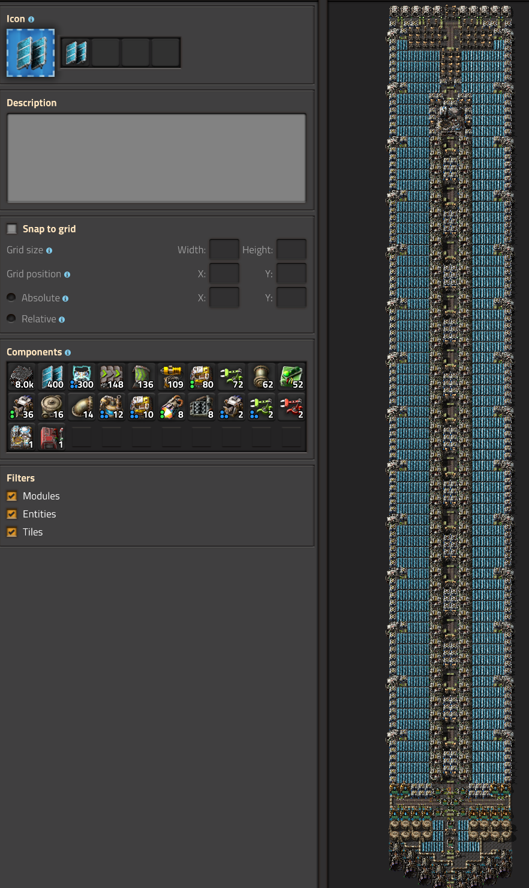Click the large blueprint icon preview button
529x888 pixels.
point(31,53)
